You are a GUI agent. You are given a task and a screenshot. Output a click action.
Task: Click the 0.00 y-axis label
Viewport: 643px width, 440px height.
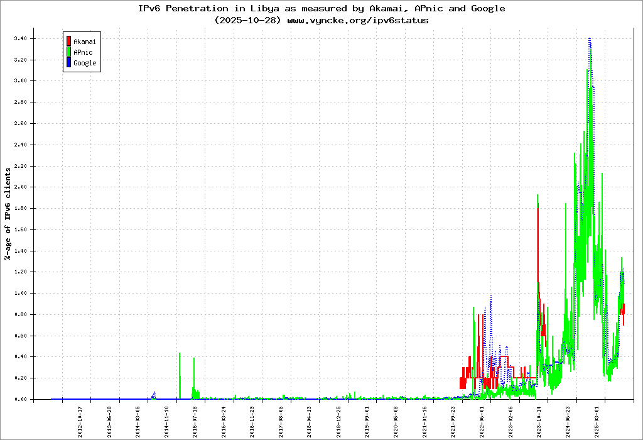(19, 399)
